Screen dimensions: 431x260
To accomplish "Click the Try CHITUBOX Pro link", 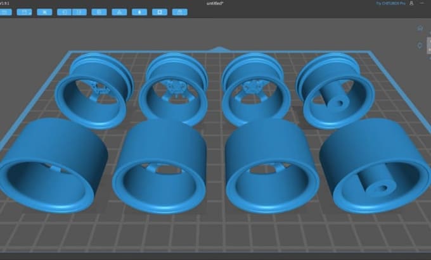I will point(390,3).
